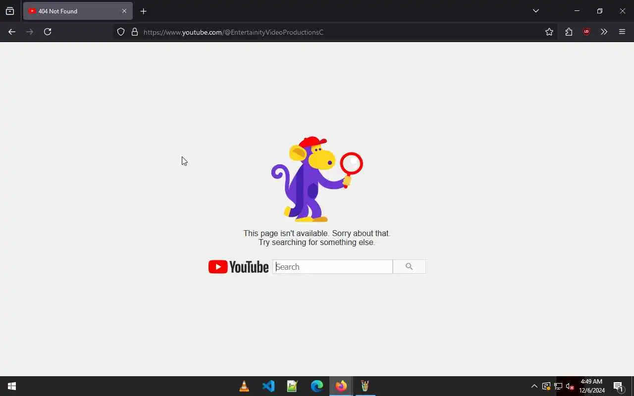
Task: Open tracking protection shield icon
Action: coord(121,32)
